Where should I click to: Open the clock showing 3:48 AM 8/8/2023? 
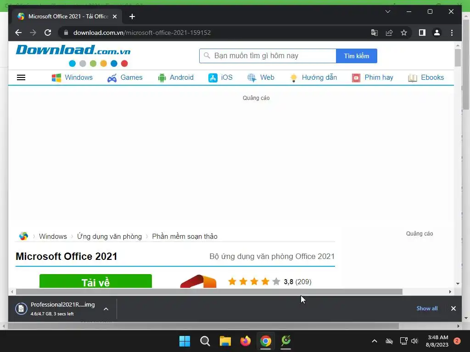pyautogui.click(x=437, y=341)
